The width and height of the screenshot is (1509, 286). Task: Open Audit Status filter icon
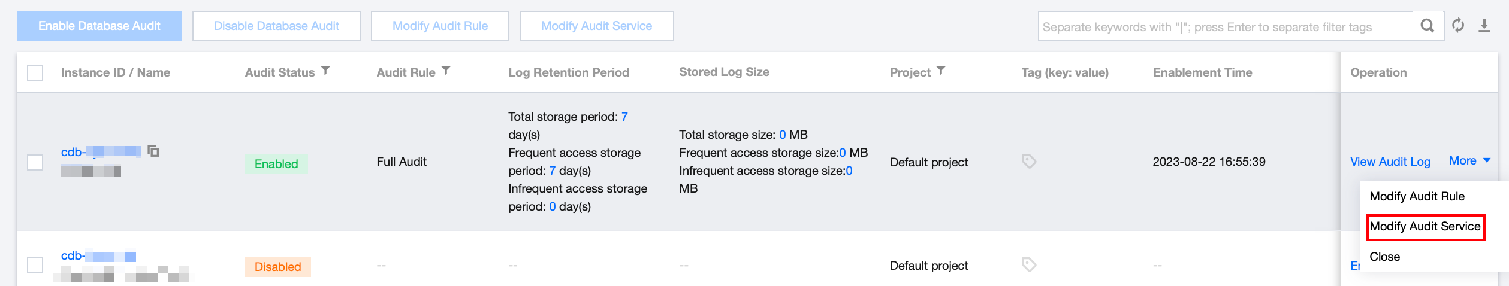point(325,71)
